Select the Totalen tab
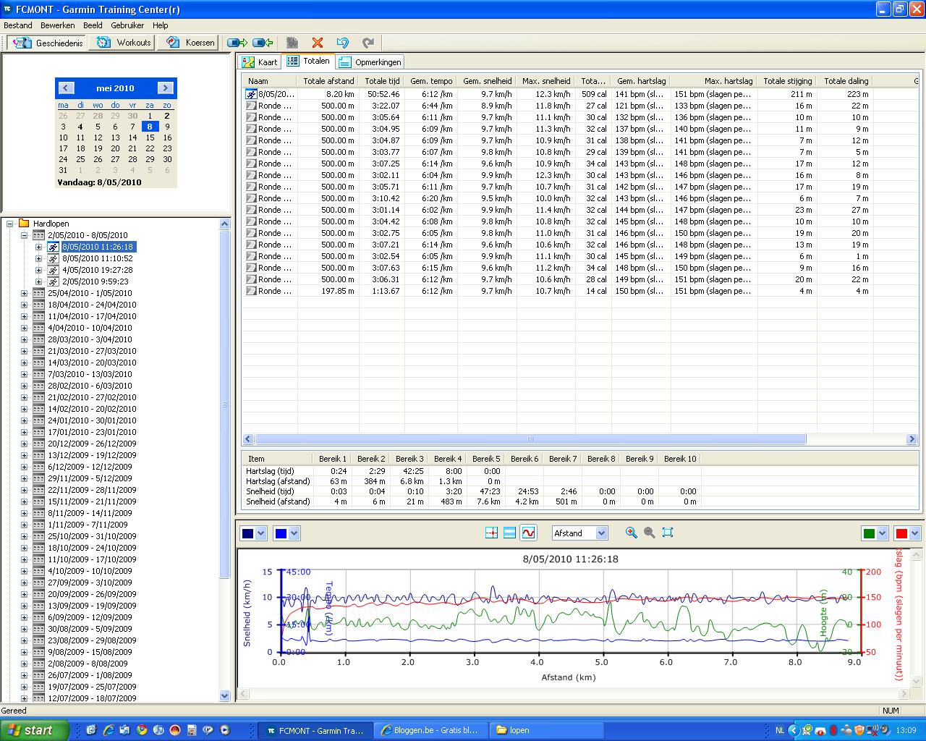Image resolution: width=926 pixels, height=741 pixels. pyautogui.click(x=308, y=62)
